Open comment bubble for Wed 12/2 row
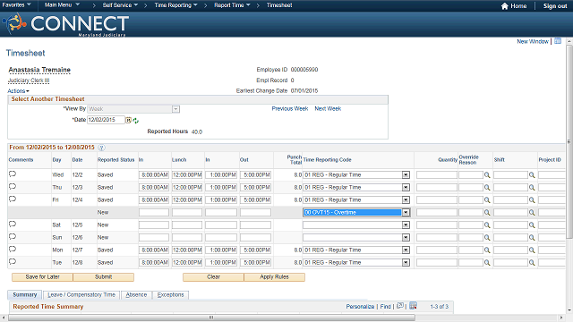Screen dimensions: 573x322 pos(13,174)
